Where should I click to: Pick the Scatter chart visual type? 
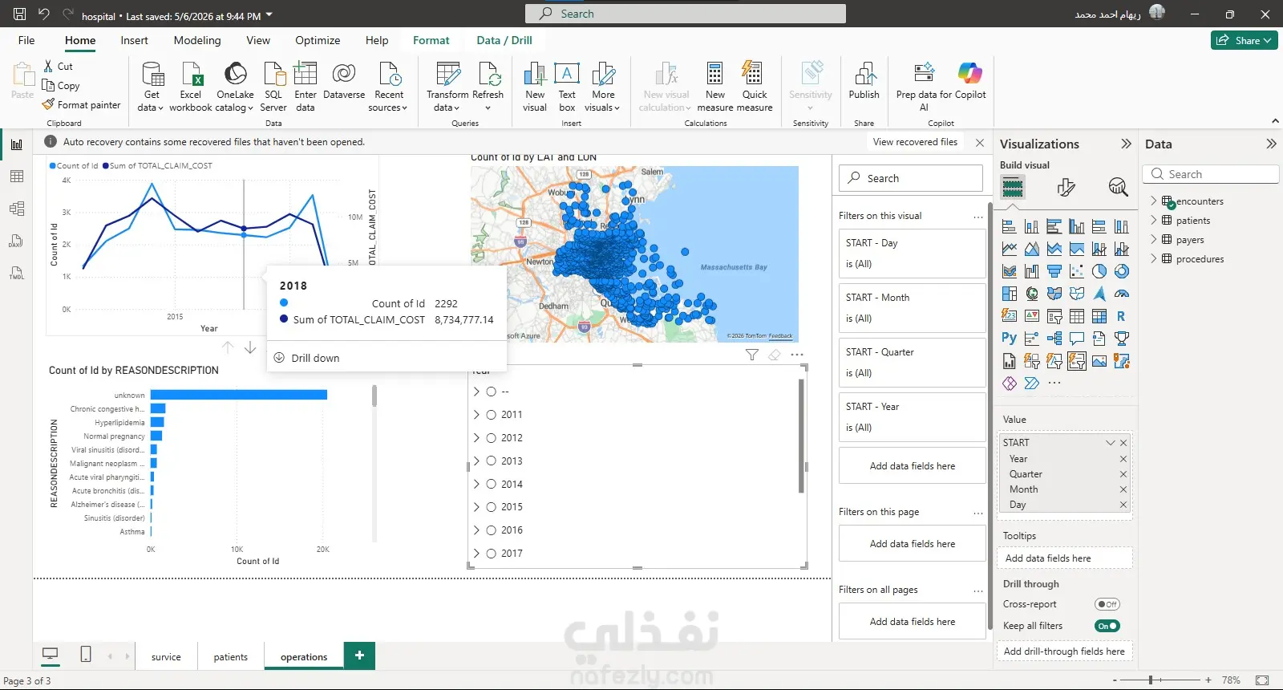point(1077,271)
